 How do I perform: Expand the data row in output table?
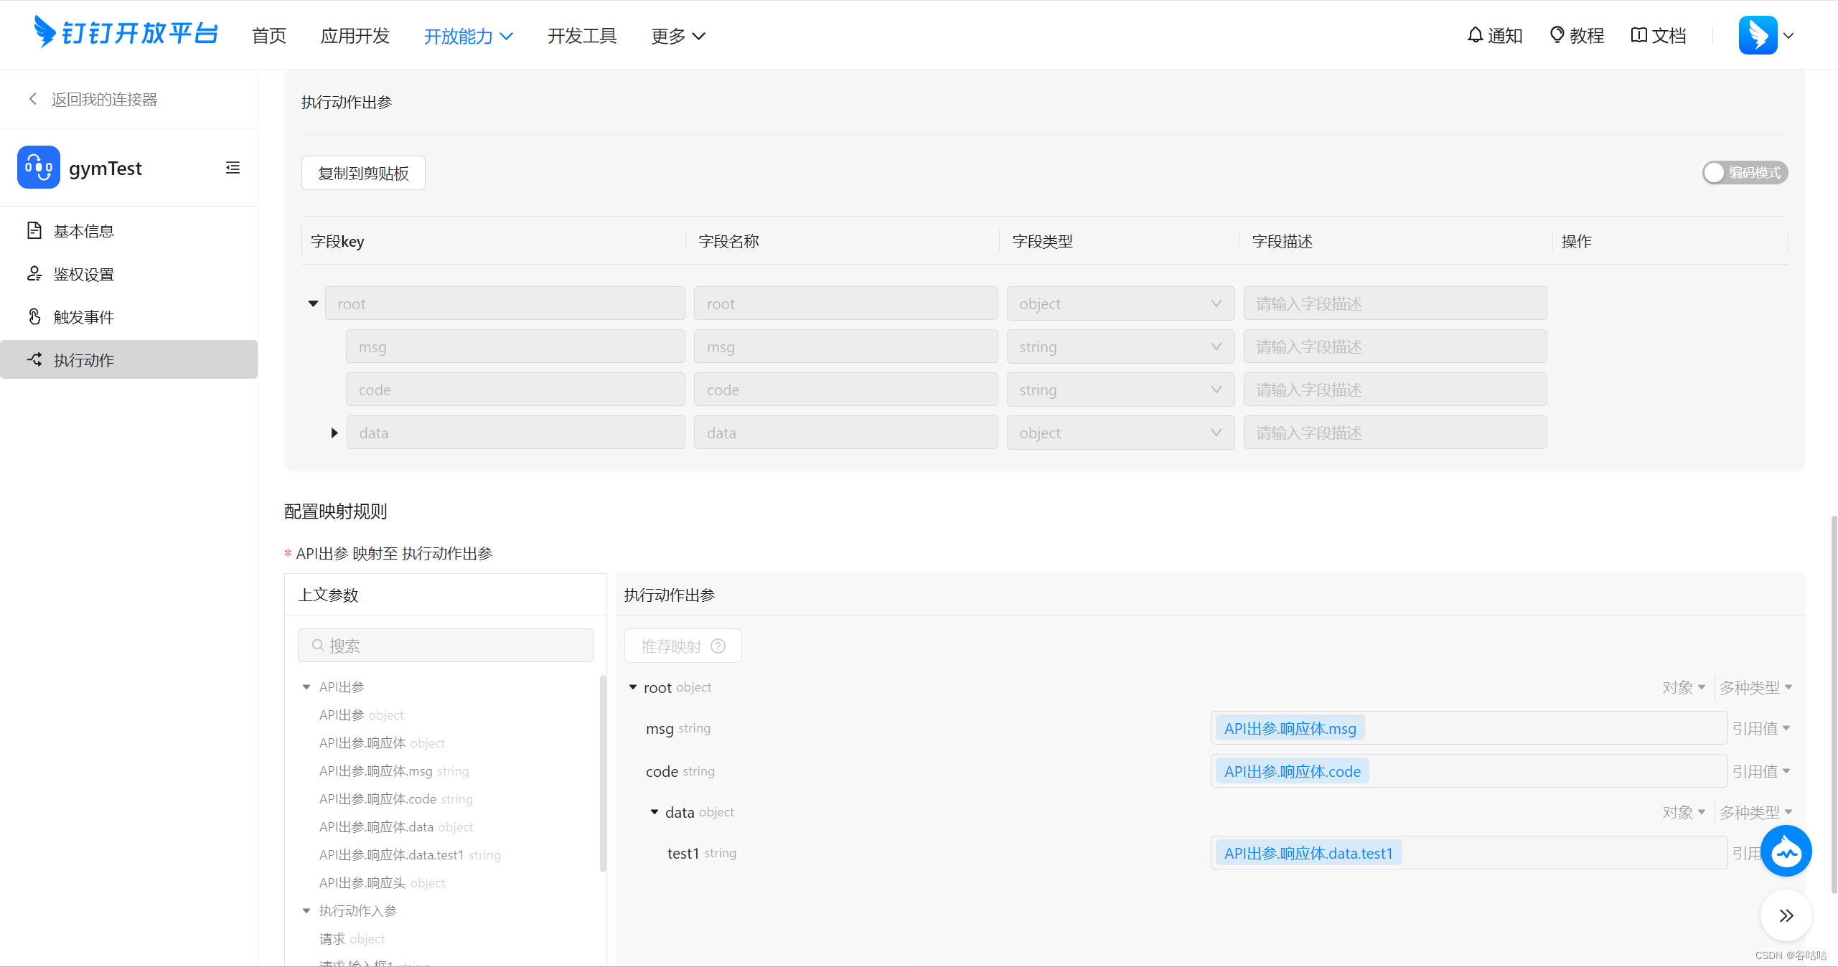(x=334, y=433)
